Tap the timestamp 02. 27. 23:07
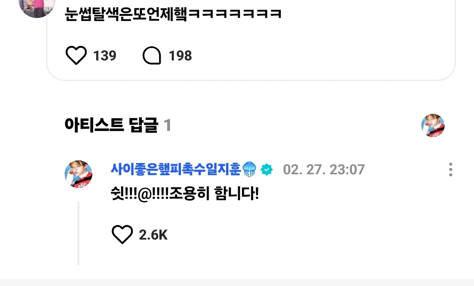 pyautogui.click(x=324, y=169)
